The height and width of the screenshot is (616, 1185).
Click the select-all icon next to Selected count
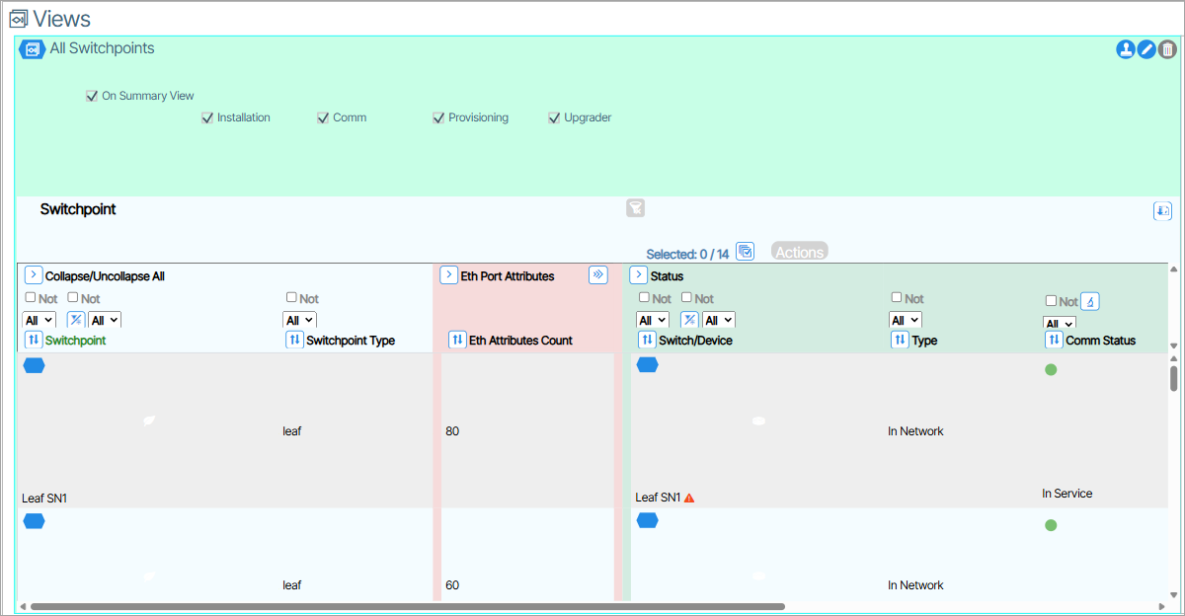(x=746, y=252)
